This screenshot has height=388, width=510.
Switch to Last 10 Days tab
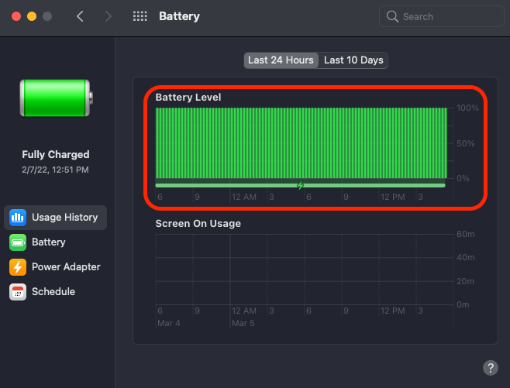[353, 60]
